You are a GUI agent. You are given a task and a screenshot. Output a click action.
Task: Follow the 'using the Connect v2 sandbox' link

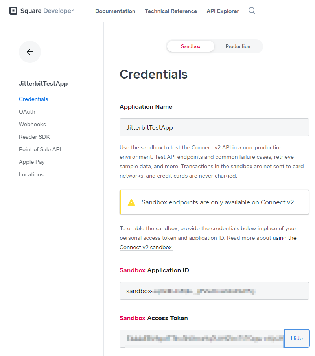pyautogui.click(x=146, y=247)
